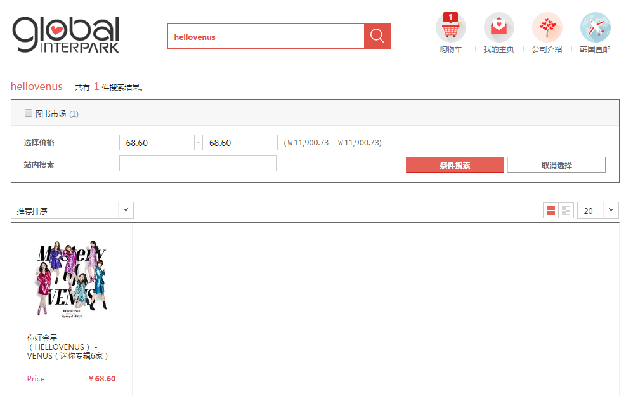Screen dimensions: 626x396
Task: Open the shopping cart icon
Action: click(451, 27)
